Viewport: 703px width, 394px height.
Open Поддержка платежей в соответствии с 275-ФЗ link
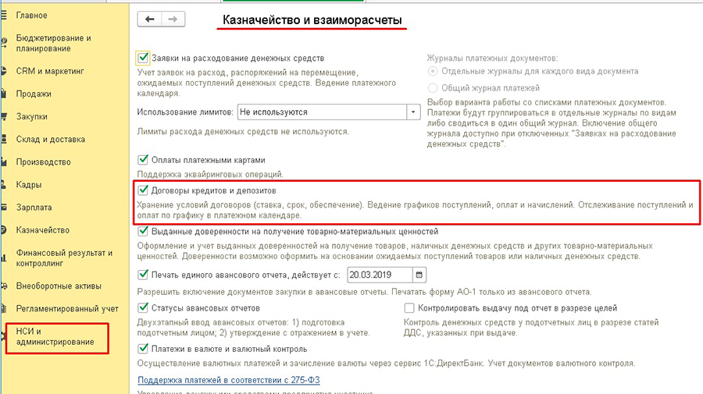point(229,380)
